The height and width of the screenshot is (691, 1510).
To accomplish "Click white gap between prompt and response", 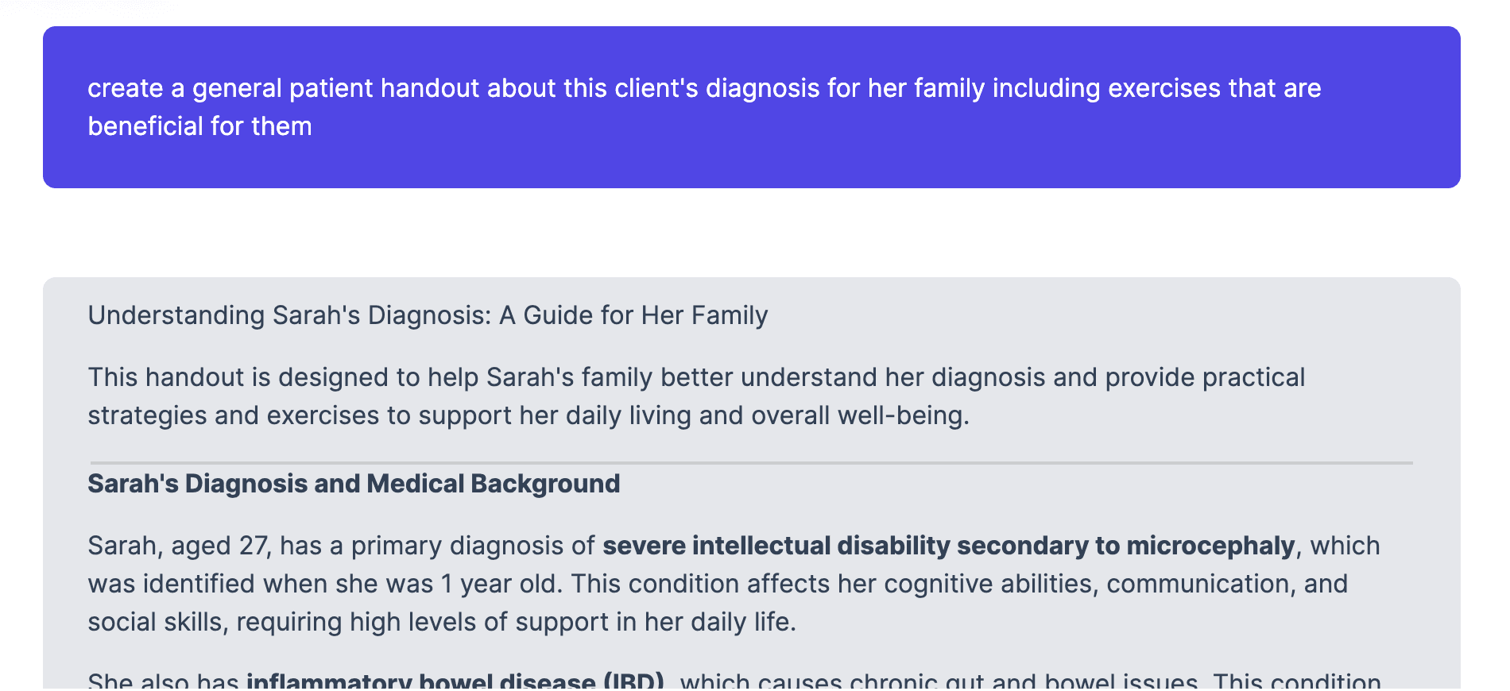I will point(751,233).
